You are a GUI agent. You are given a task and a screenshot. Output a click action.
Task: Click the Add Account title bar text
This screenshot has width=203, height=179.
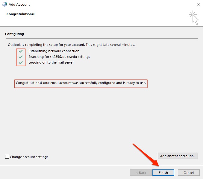pyautogui.click(x=19, y=4)
